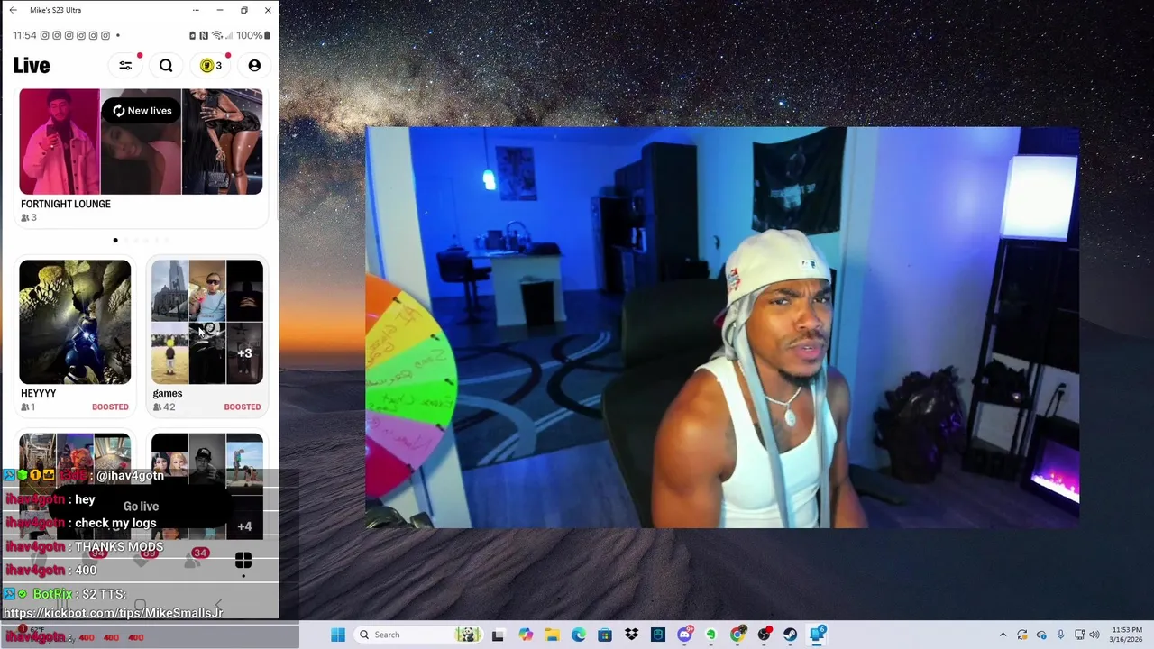Click the taskbar Search box
Screen dimensions: 1154x649
419,635
